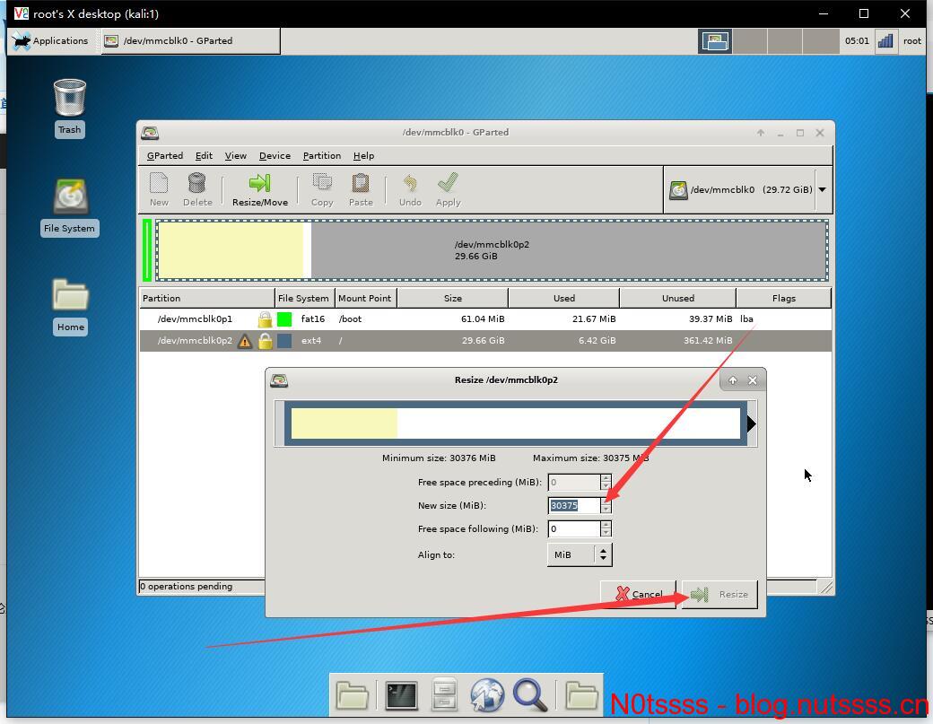
Task: Open the View menu
Action: [236, 156]
